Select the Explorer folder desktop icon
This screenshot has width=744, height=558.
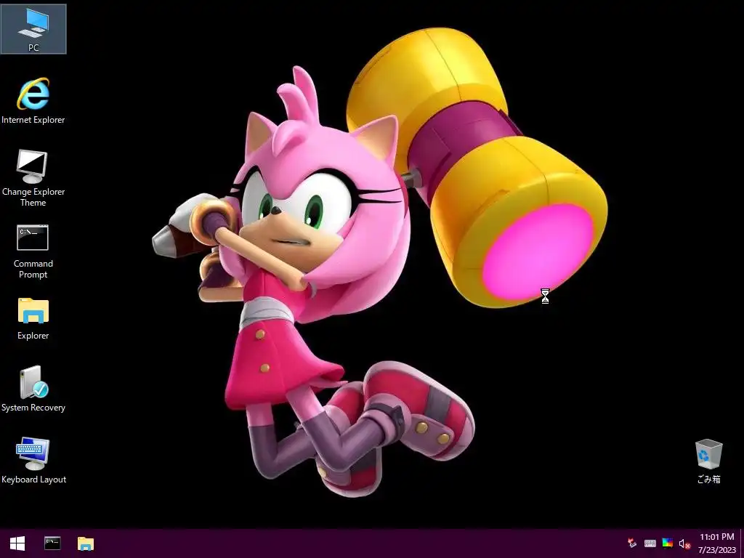click(33, 318)
